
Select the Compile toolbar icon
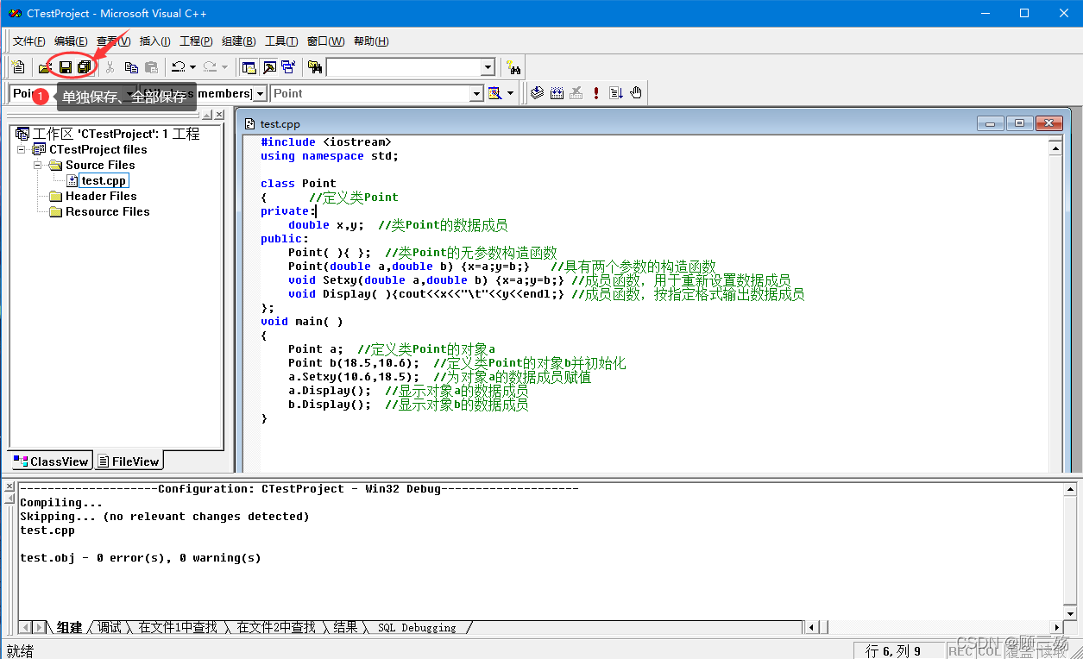(537, 92)
